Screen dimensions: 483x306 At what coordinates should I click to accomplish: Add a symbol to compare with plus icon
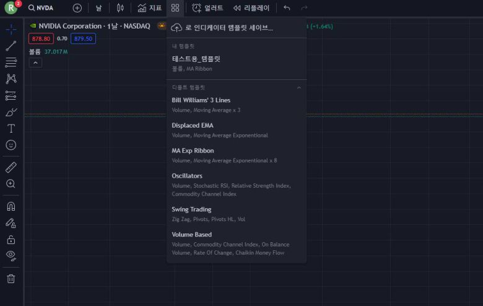(77, 8)
